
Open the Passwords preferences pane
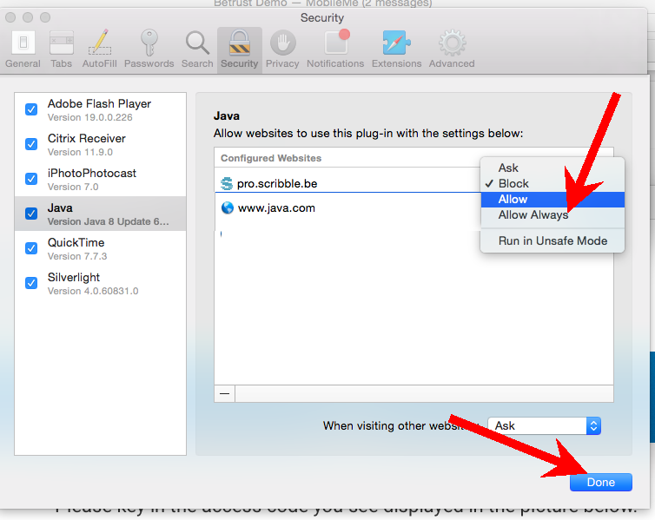pos(149,49)
